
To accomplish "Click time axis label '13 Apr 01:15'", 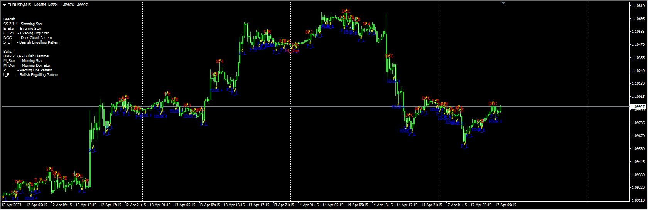I will 160,205.
